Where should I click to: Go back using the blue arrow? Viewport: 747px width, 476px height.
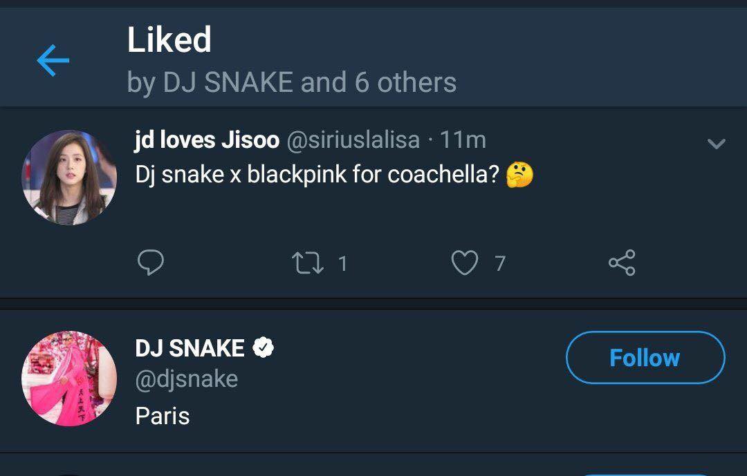pyautogui.click(x=53, y=61)
